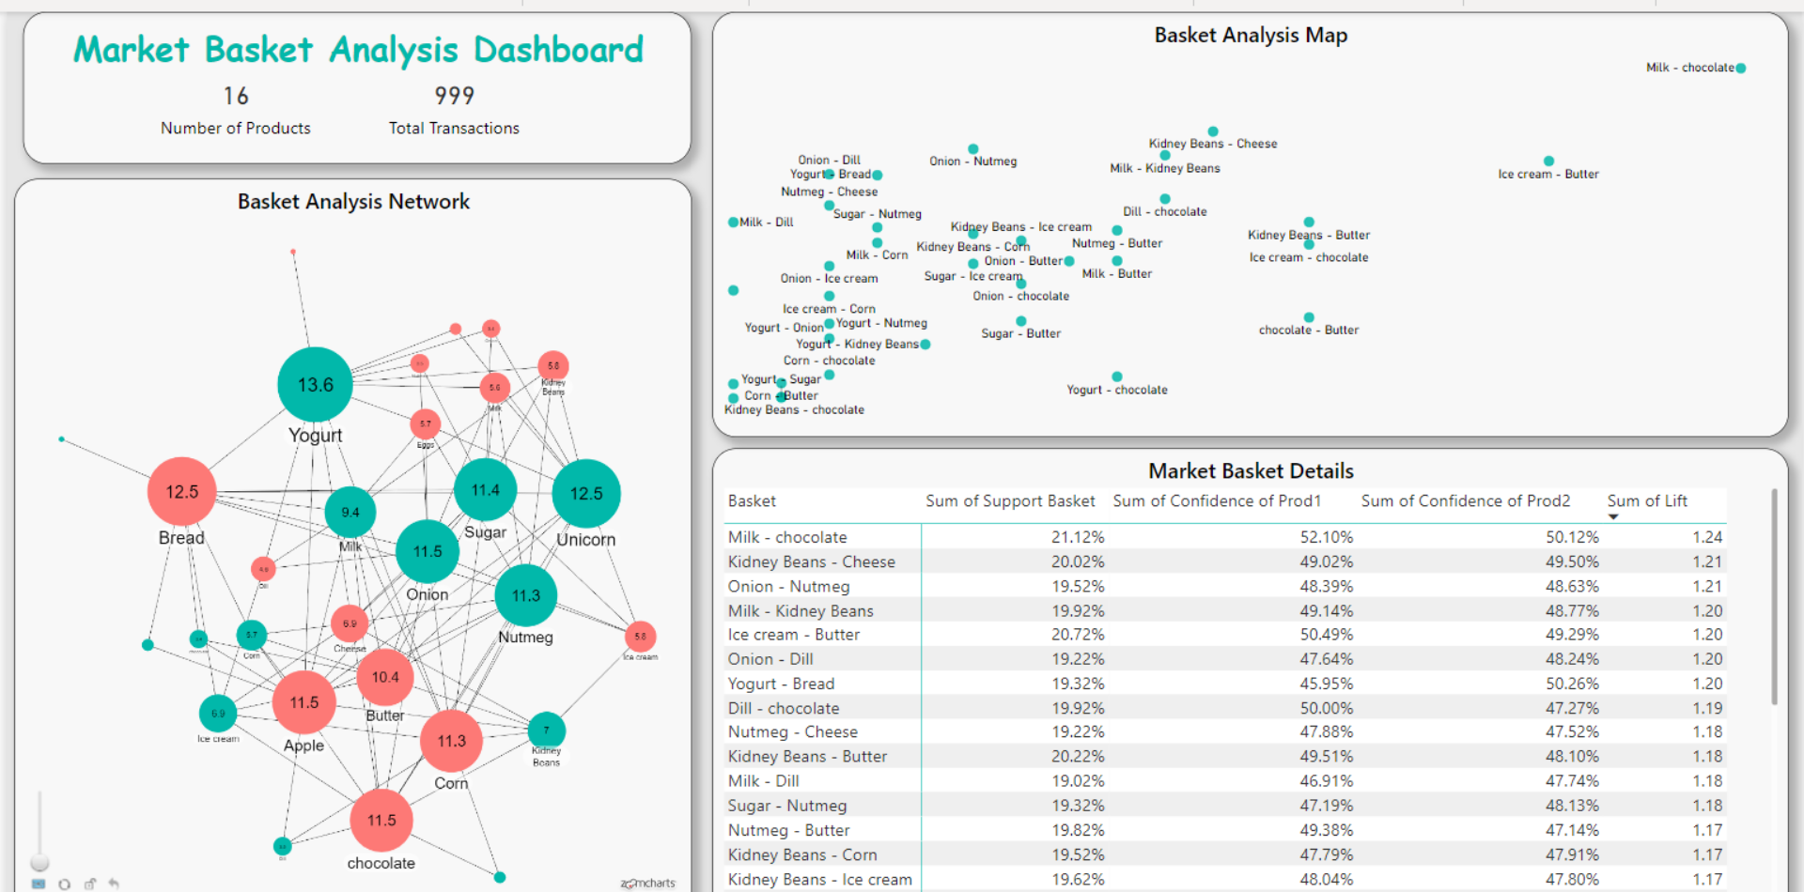Select the Yogurt 13.6 node bubble
This screenshot has width=1804, height=892.
pyautogui.click(x=315, y=385)
